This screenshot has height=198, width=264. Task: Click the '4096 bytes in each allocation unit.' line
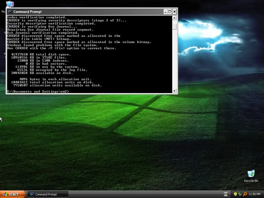tap(55, 79)
